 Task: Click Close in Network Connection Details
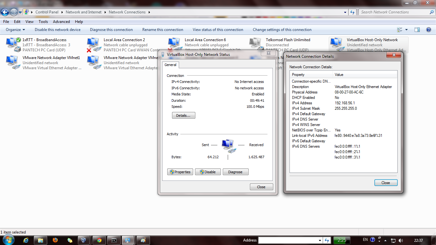point(386,183)
